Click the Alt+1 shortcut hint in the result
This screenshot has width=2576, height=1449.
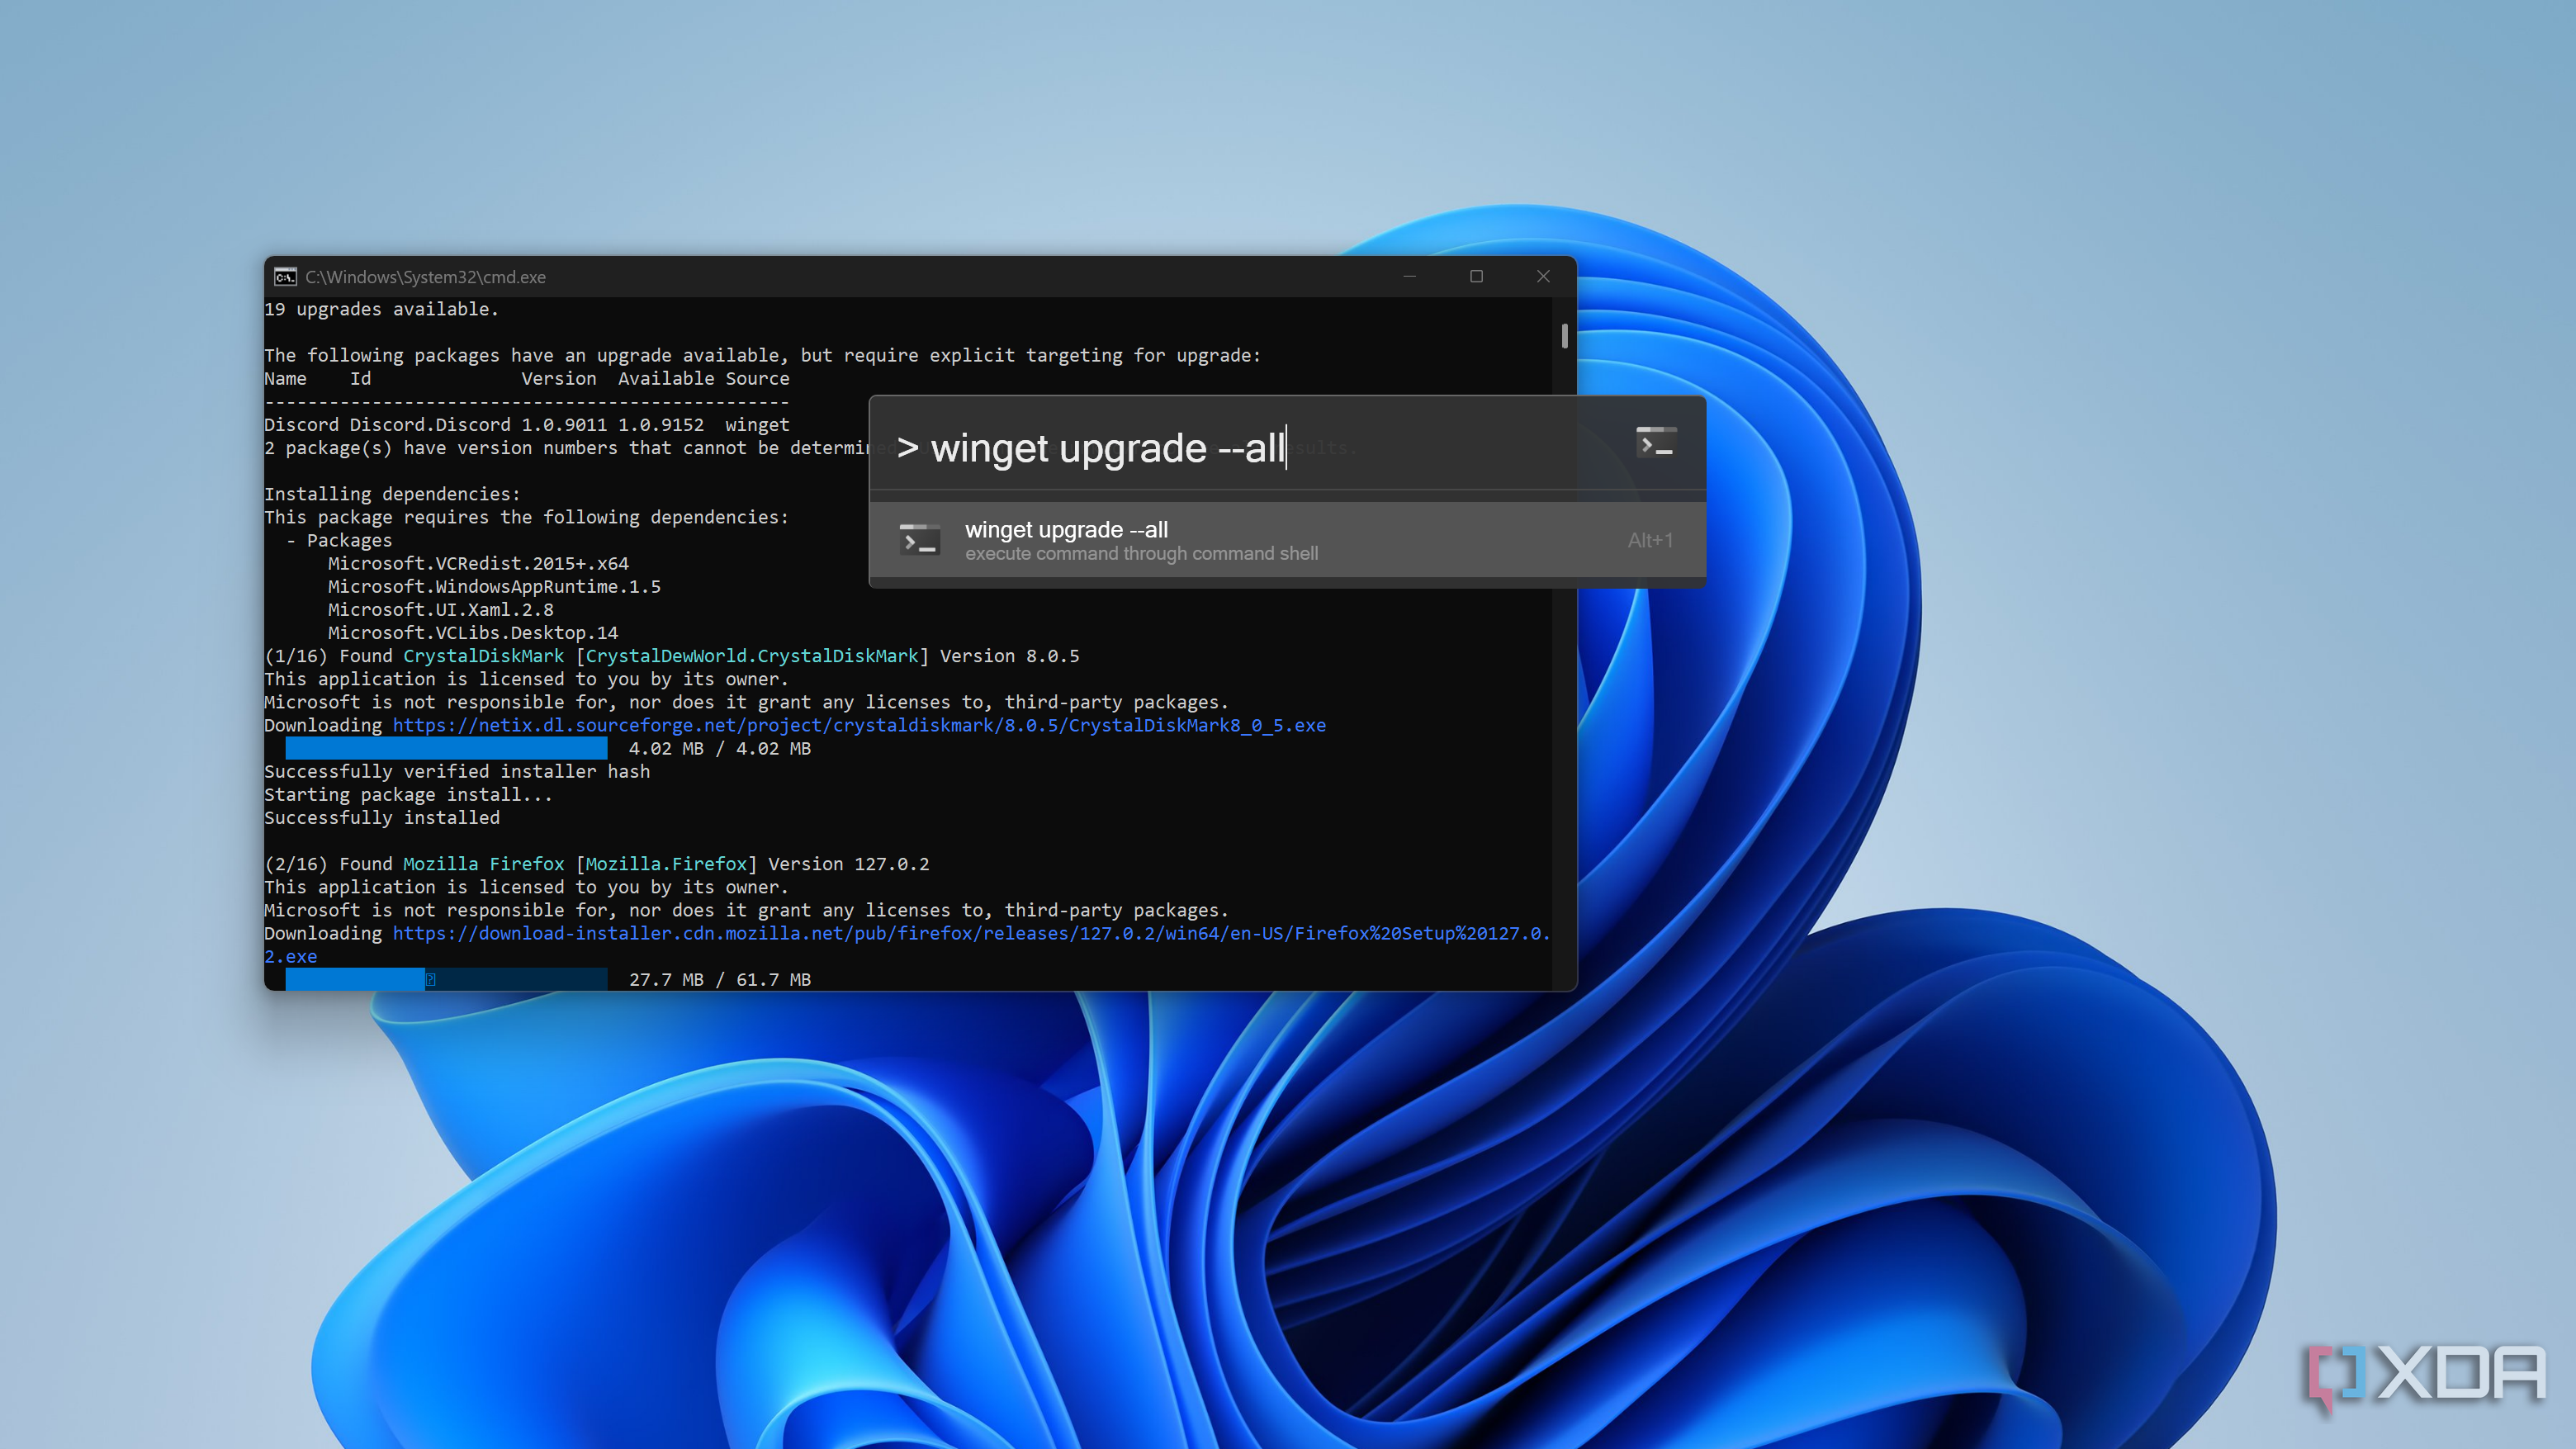click(x=1650, y=540)
